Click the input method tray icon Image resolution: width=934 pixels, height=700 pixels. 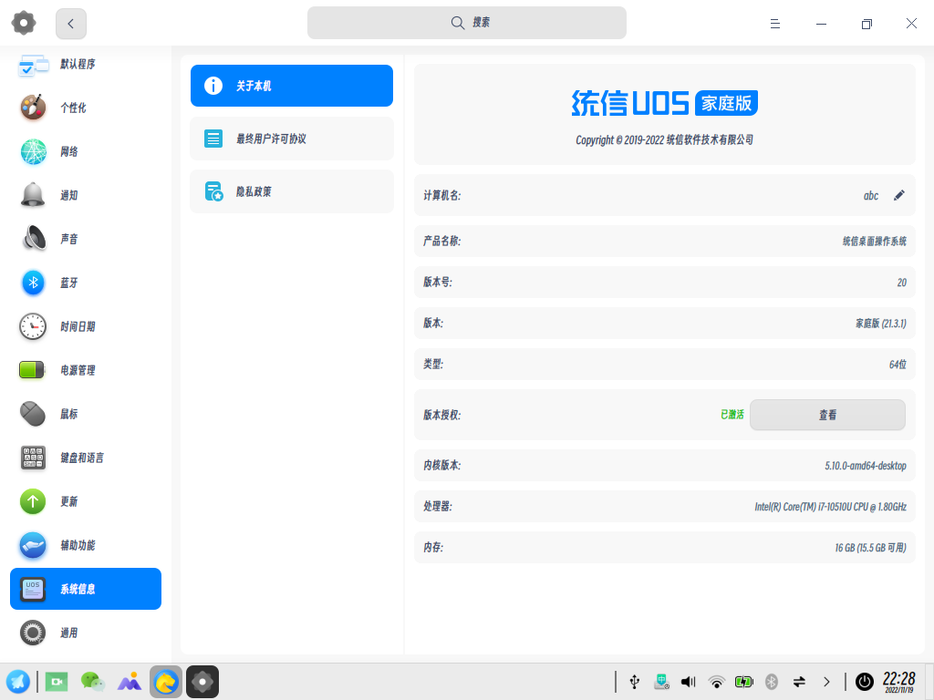pos(662,682)
